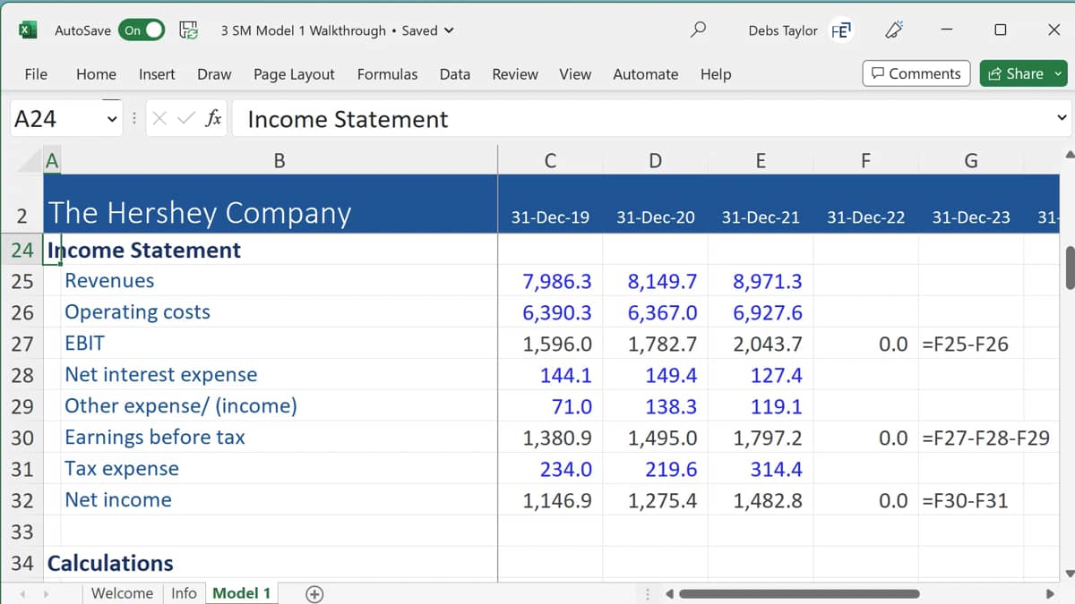Viewport: 1075px width, 604px height.
Task: Open the Review tab
Action: (x=515, y=74)
